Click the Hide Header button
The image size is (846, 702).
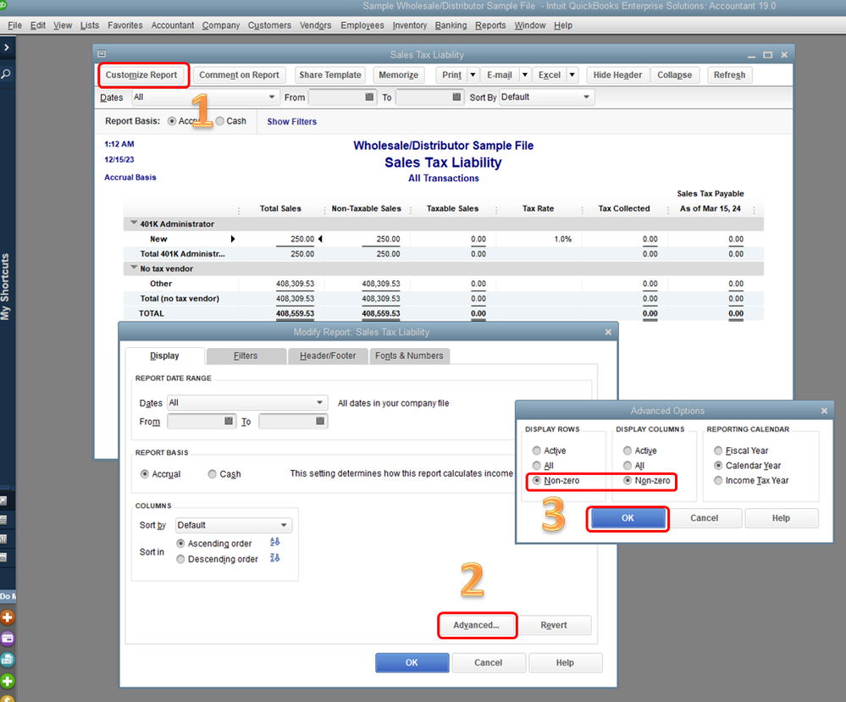click(x=617, y=75)
